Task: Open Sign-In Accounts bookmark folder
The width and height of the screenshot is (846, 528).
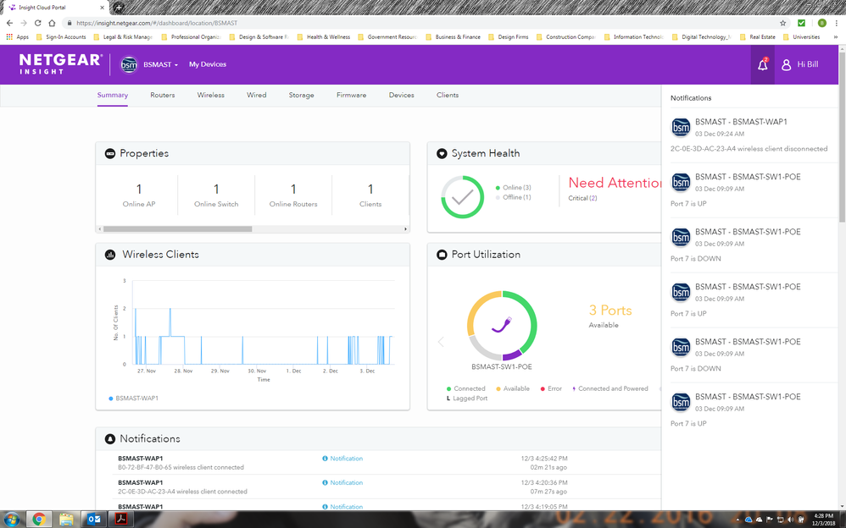Action: click(x=61, y=37)
